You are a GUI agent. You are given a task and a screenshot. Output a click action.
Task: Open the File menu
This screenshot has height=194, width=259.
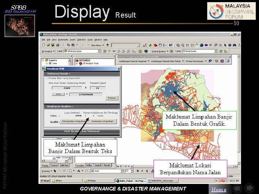tap(43, 40)
